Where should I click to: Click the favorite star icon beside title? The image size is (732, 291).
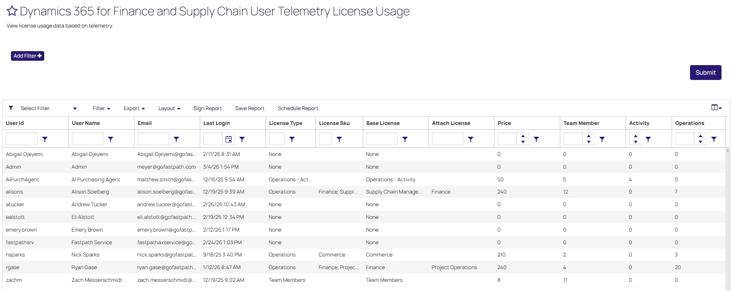click(12, 11)
